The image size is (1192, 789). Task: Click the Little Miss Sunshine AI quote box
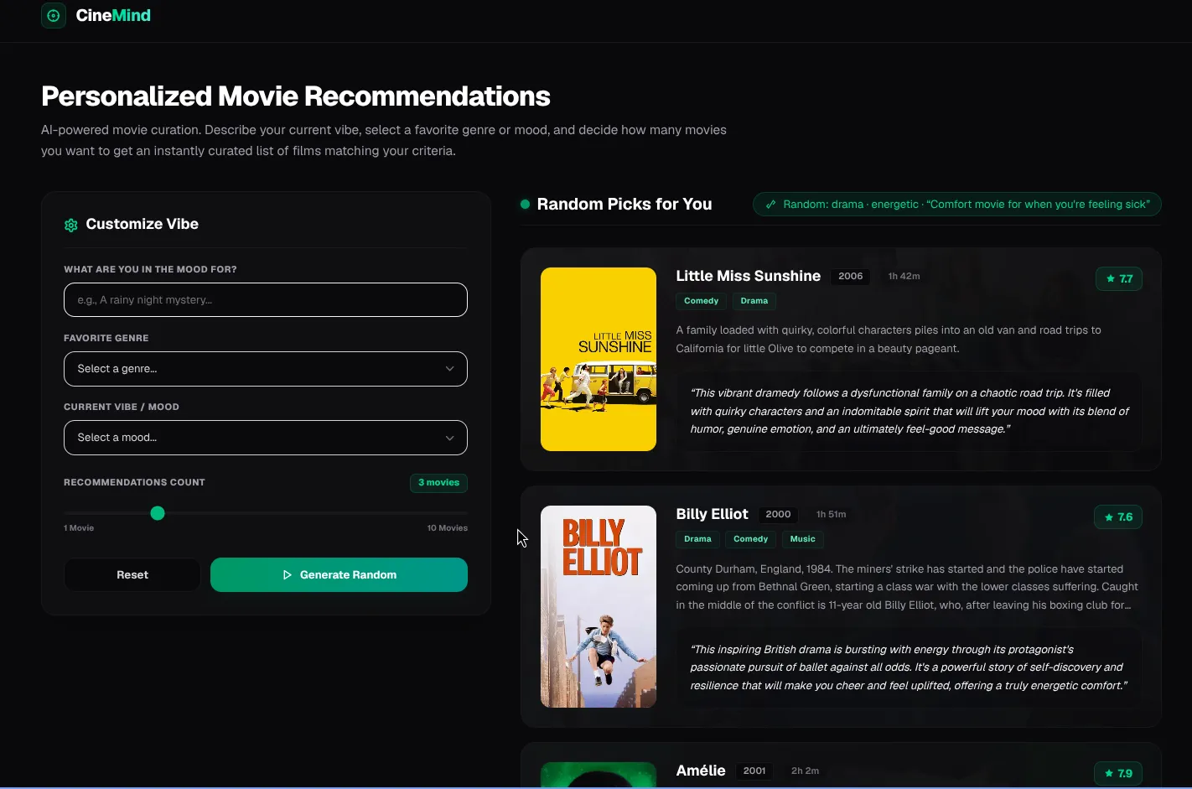[x=910, y=411]
